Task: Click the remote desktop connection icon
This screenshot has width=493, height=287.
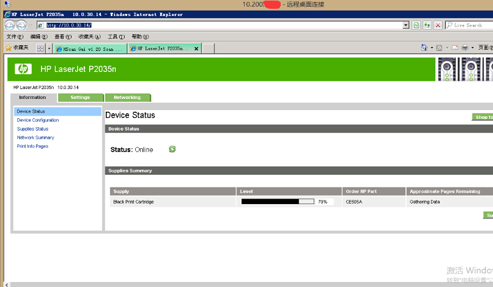Action: [8, 4]
